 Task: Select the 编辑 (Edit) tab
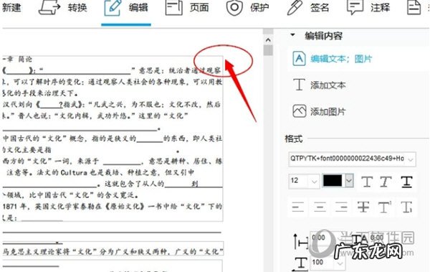click(126, 7)
